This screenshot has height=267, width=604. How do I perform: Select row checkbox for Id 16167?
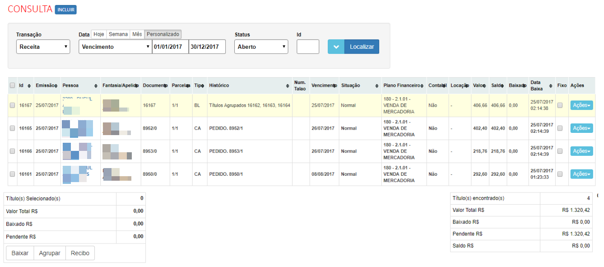tap(13, 105)
